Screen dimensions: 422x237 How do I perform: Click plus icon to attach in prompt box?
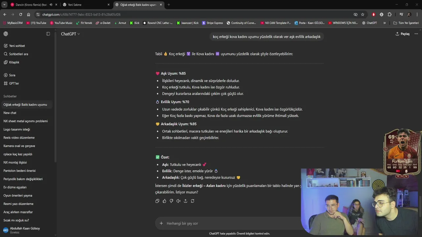point(161,223)
